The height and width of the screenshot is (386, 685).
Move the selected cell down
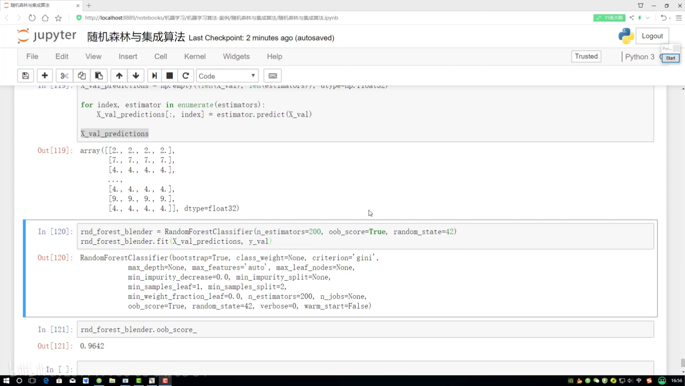136,76
